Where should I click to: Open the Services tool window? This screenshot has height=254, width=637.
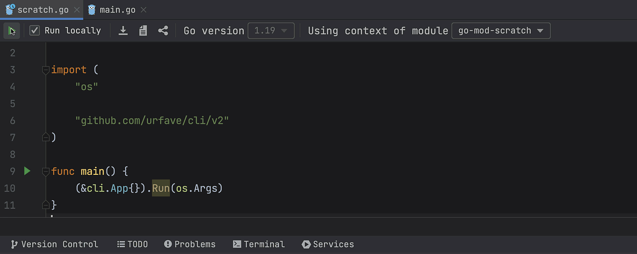click(x=328, y=244)
